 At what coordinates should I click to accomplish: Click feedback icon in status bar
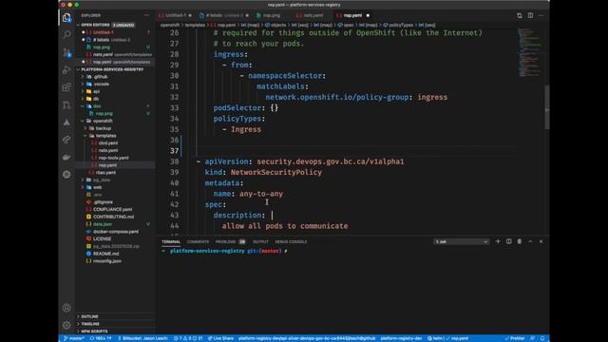point(532,338)
